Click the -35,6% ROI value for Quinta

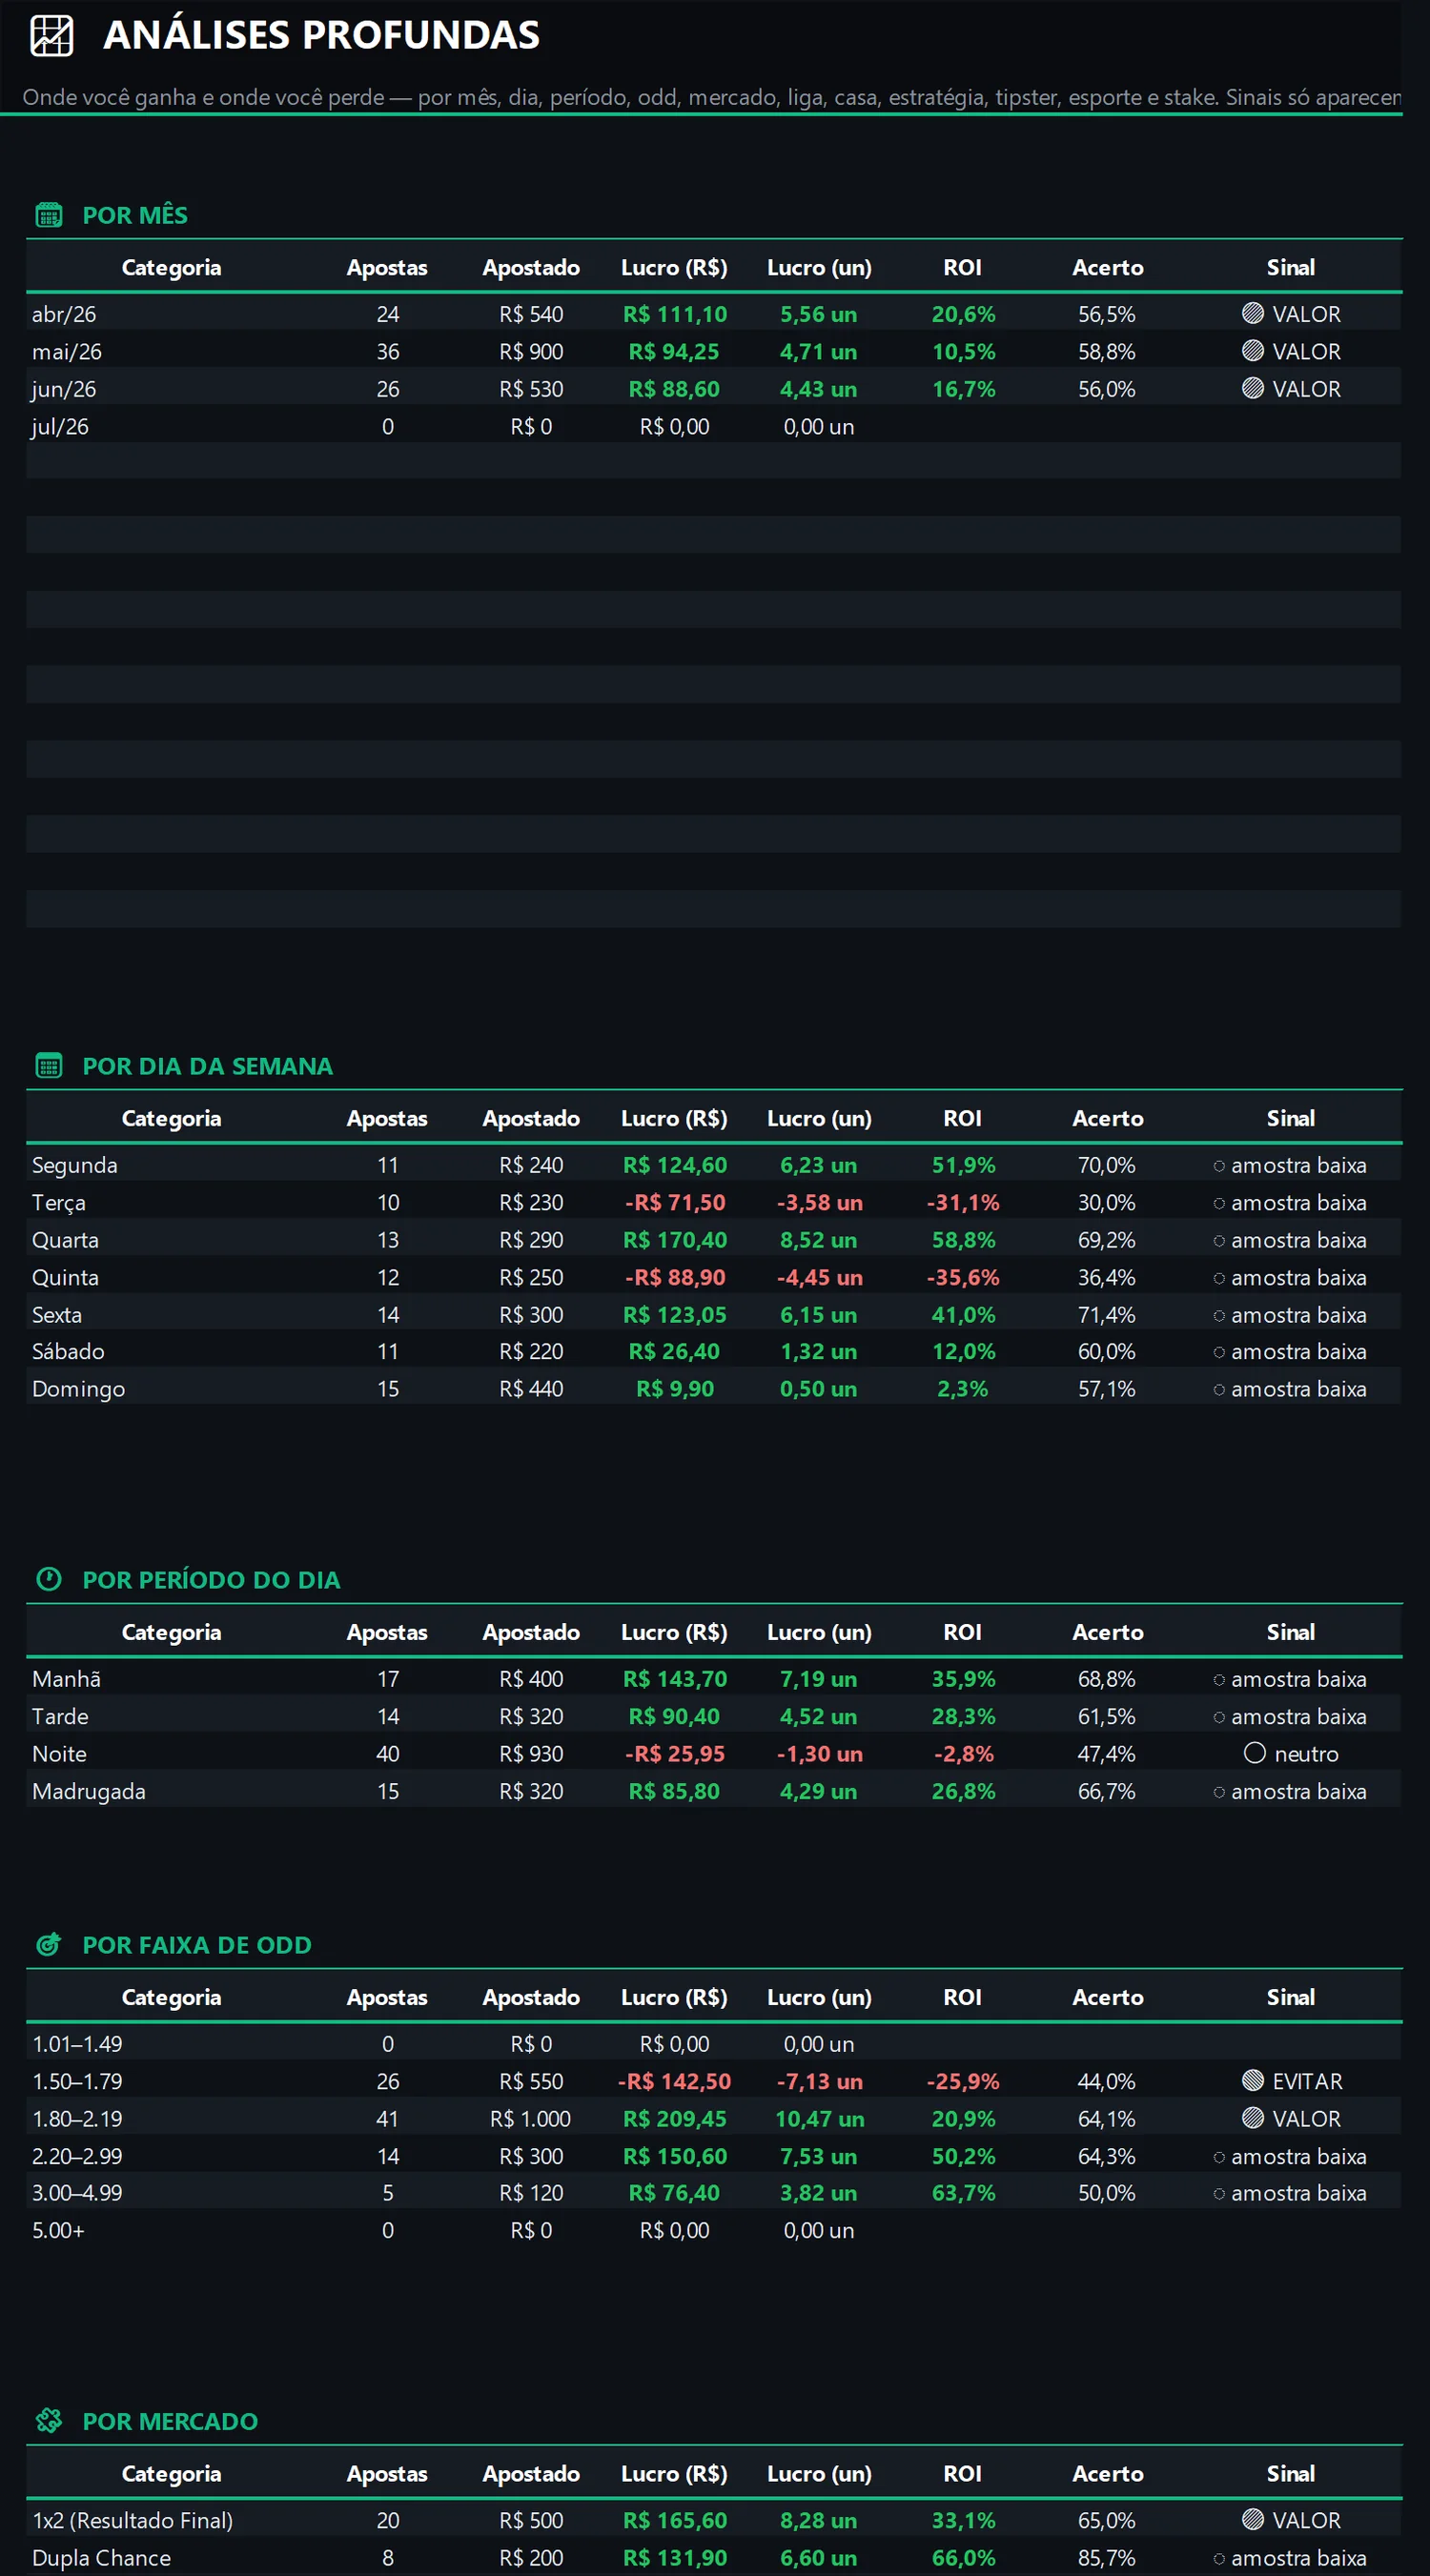point(963,1278)
